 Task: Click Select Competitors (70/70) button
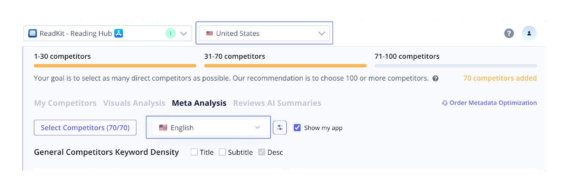pos(85,128)
